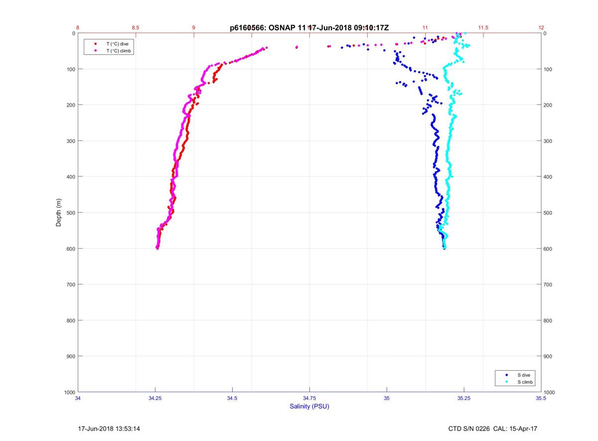Click the '900' tick on the left depth axis
598x441 pixels.
pyautogui.click(x=70, y=356)
